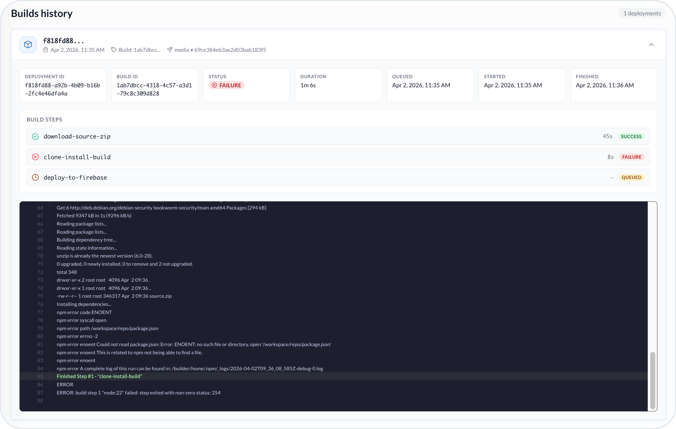Click log line total 348
The image size is (676, 429).
click(67, 272)
